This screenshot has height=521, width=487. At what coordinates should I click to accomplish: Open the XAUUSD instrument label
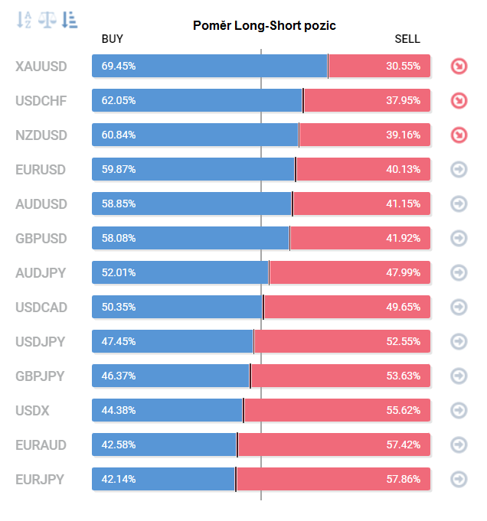click(41, 66)
